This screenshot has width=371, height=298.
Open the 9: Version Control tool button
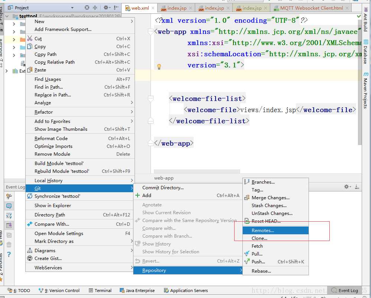click(59, 291)
